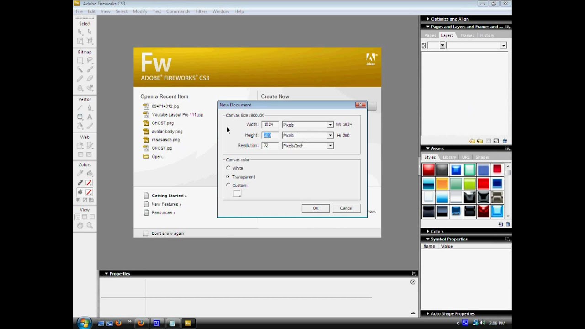Screen dimensions: 585x329
Task: Select the Knife tool
Action: pos(90,126)
